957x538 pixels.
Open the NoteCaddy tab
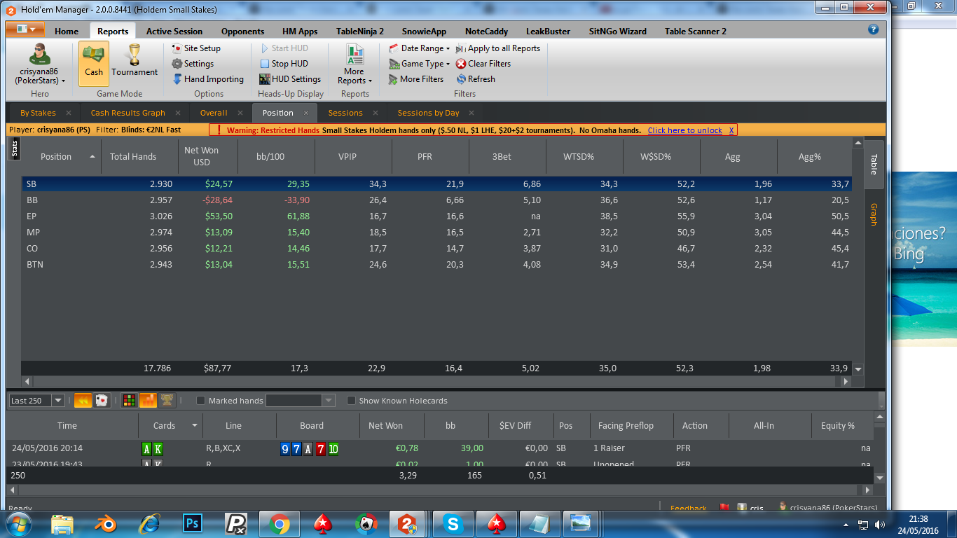point(486,31)
